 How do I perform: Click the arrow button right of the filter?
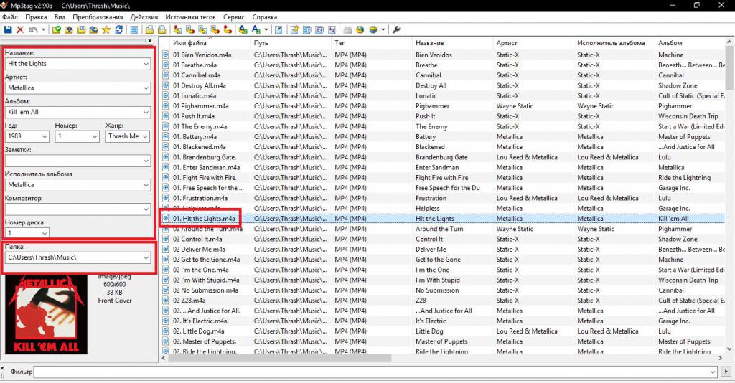[x=726, y=372]
